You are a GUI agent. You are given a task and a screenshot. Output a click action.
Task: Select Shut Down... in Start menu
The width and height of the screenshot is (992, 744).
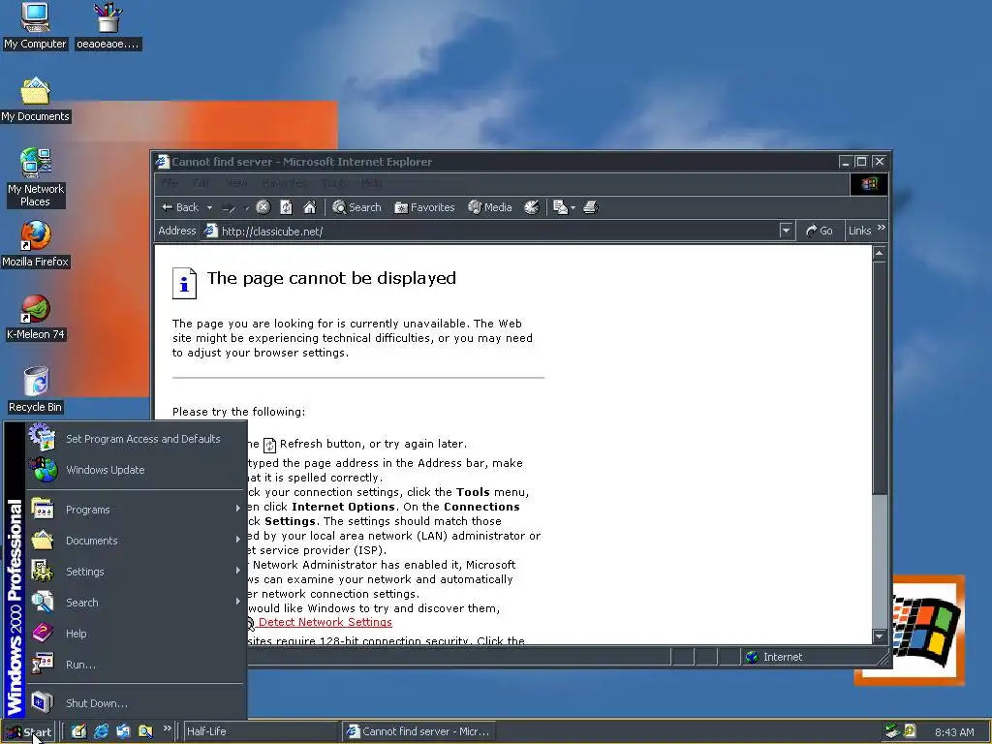tap(136, 703)
